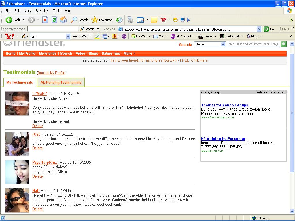The image size is (295, 221).
Task: Open Basketball button in Yahoo toolbar
Action: [230, 36]
